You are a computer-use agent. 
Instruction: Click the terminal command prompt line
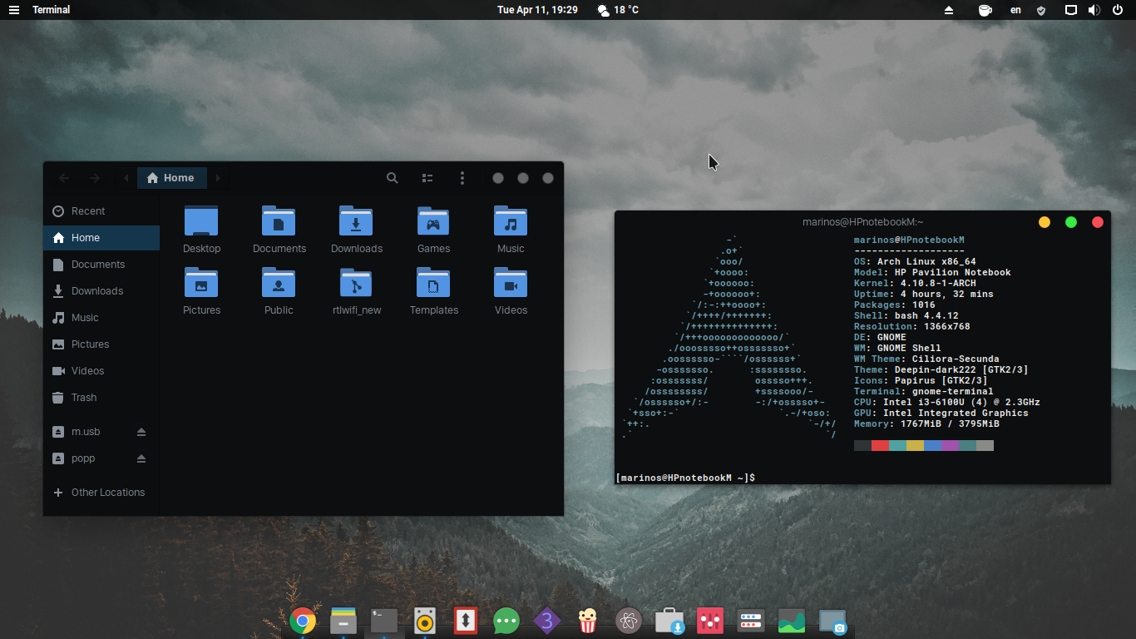pyautogui.click(x=862, y=478)
